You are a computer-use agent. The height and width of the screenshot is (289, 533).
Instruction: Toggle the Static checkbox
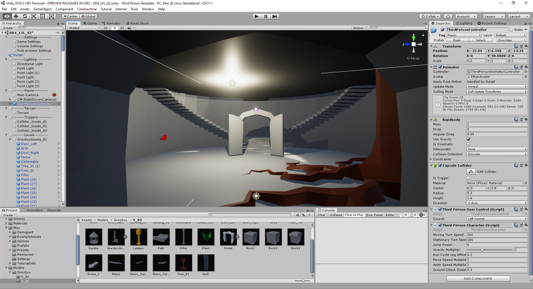click(511, 30)
